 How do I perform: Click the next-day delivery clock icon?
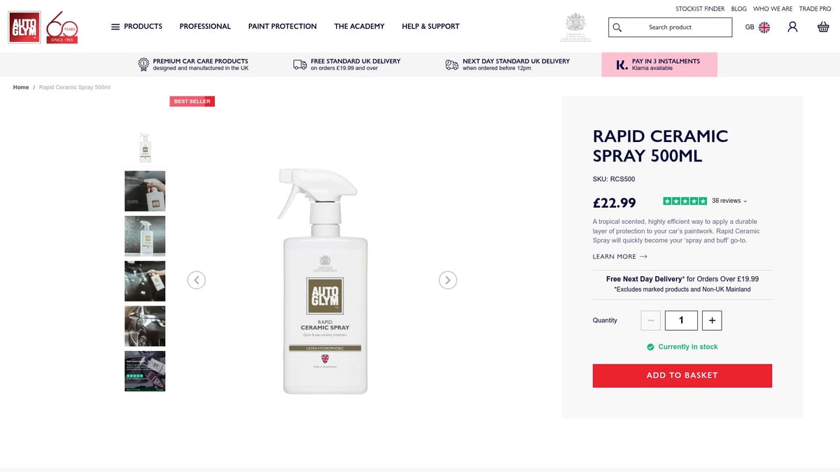[451, 63]
